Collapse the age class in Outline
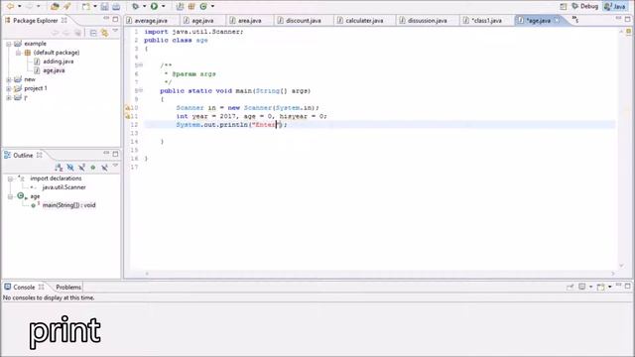The height and width of the screenshot is (357, 635). point(10,196)
